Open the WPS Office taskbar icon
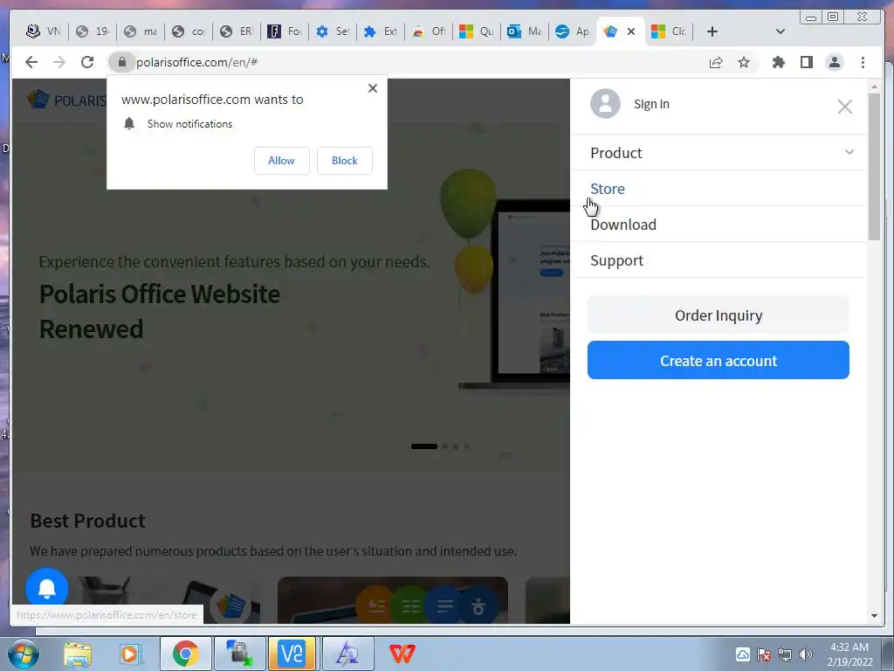The height and width of the screenshot is (671, 894). 402,654
